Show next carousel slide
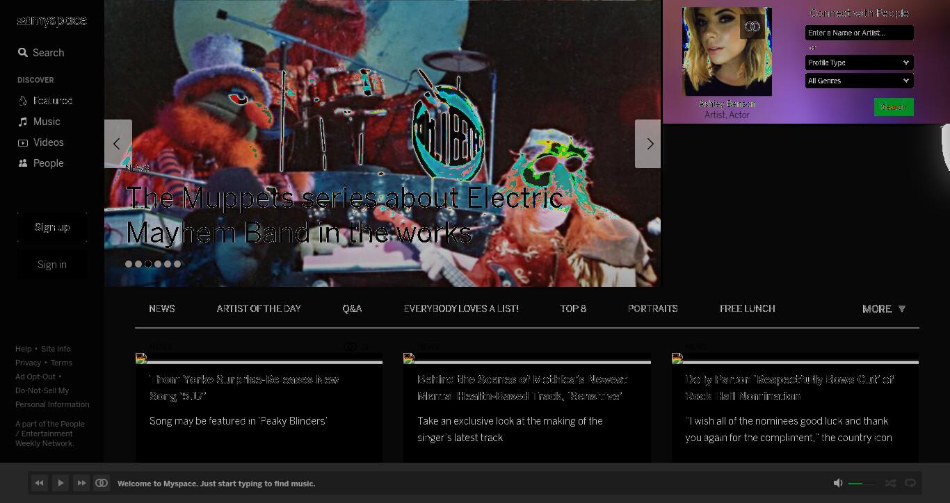 pyautogui.click(x=648, y=144)
